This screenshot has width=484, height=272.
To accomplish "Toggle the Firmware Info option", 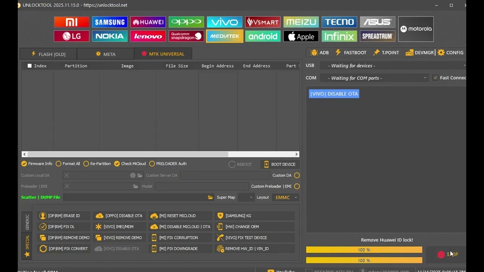I will tap(37, 164).
